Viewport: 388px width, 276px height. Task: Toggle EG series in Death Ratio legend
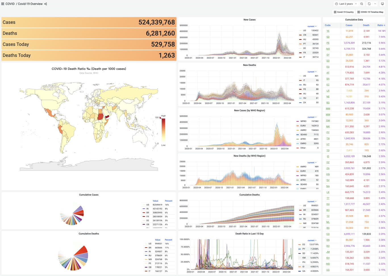[304, 244]
